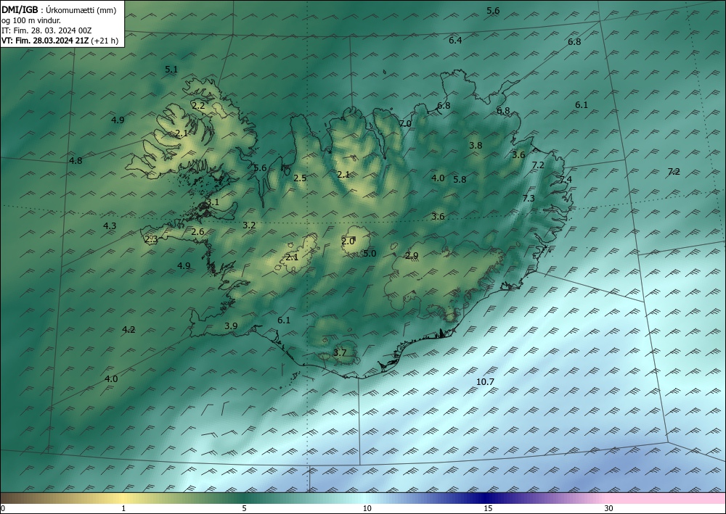Click the 2.0 value on Hofsjökull glacier
The width and height of the screenshot is (726, 514).
point(348,241)
